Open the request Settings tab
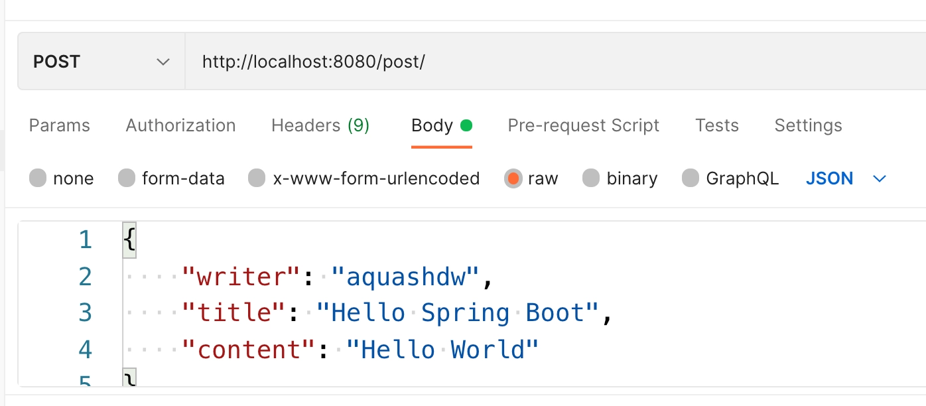This screenshot has width=926, height=406. point(808,125)
